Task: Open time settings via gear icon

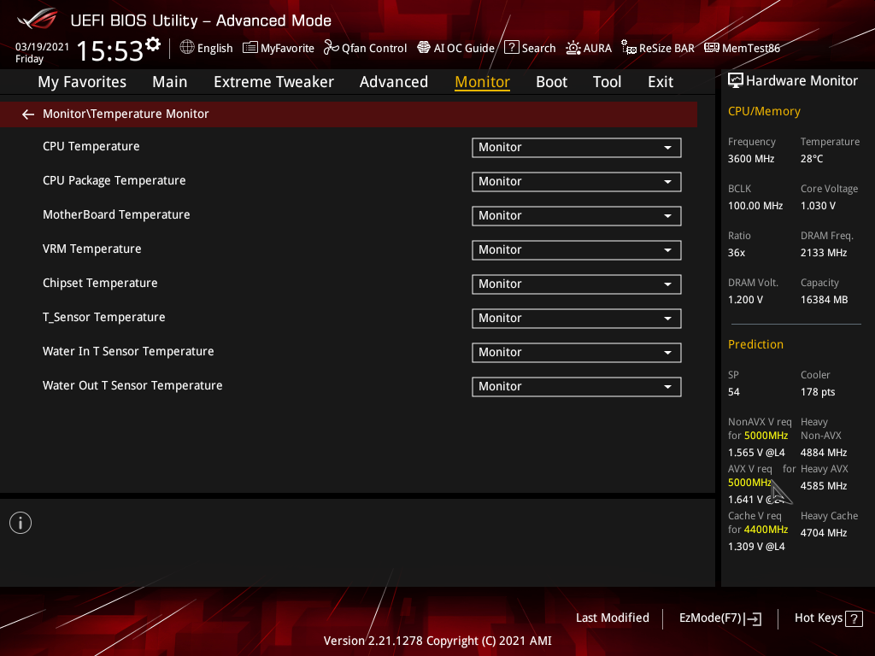Action: (153, 44)
